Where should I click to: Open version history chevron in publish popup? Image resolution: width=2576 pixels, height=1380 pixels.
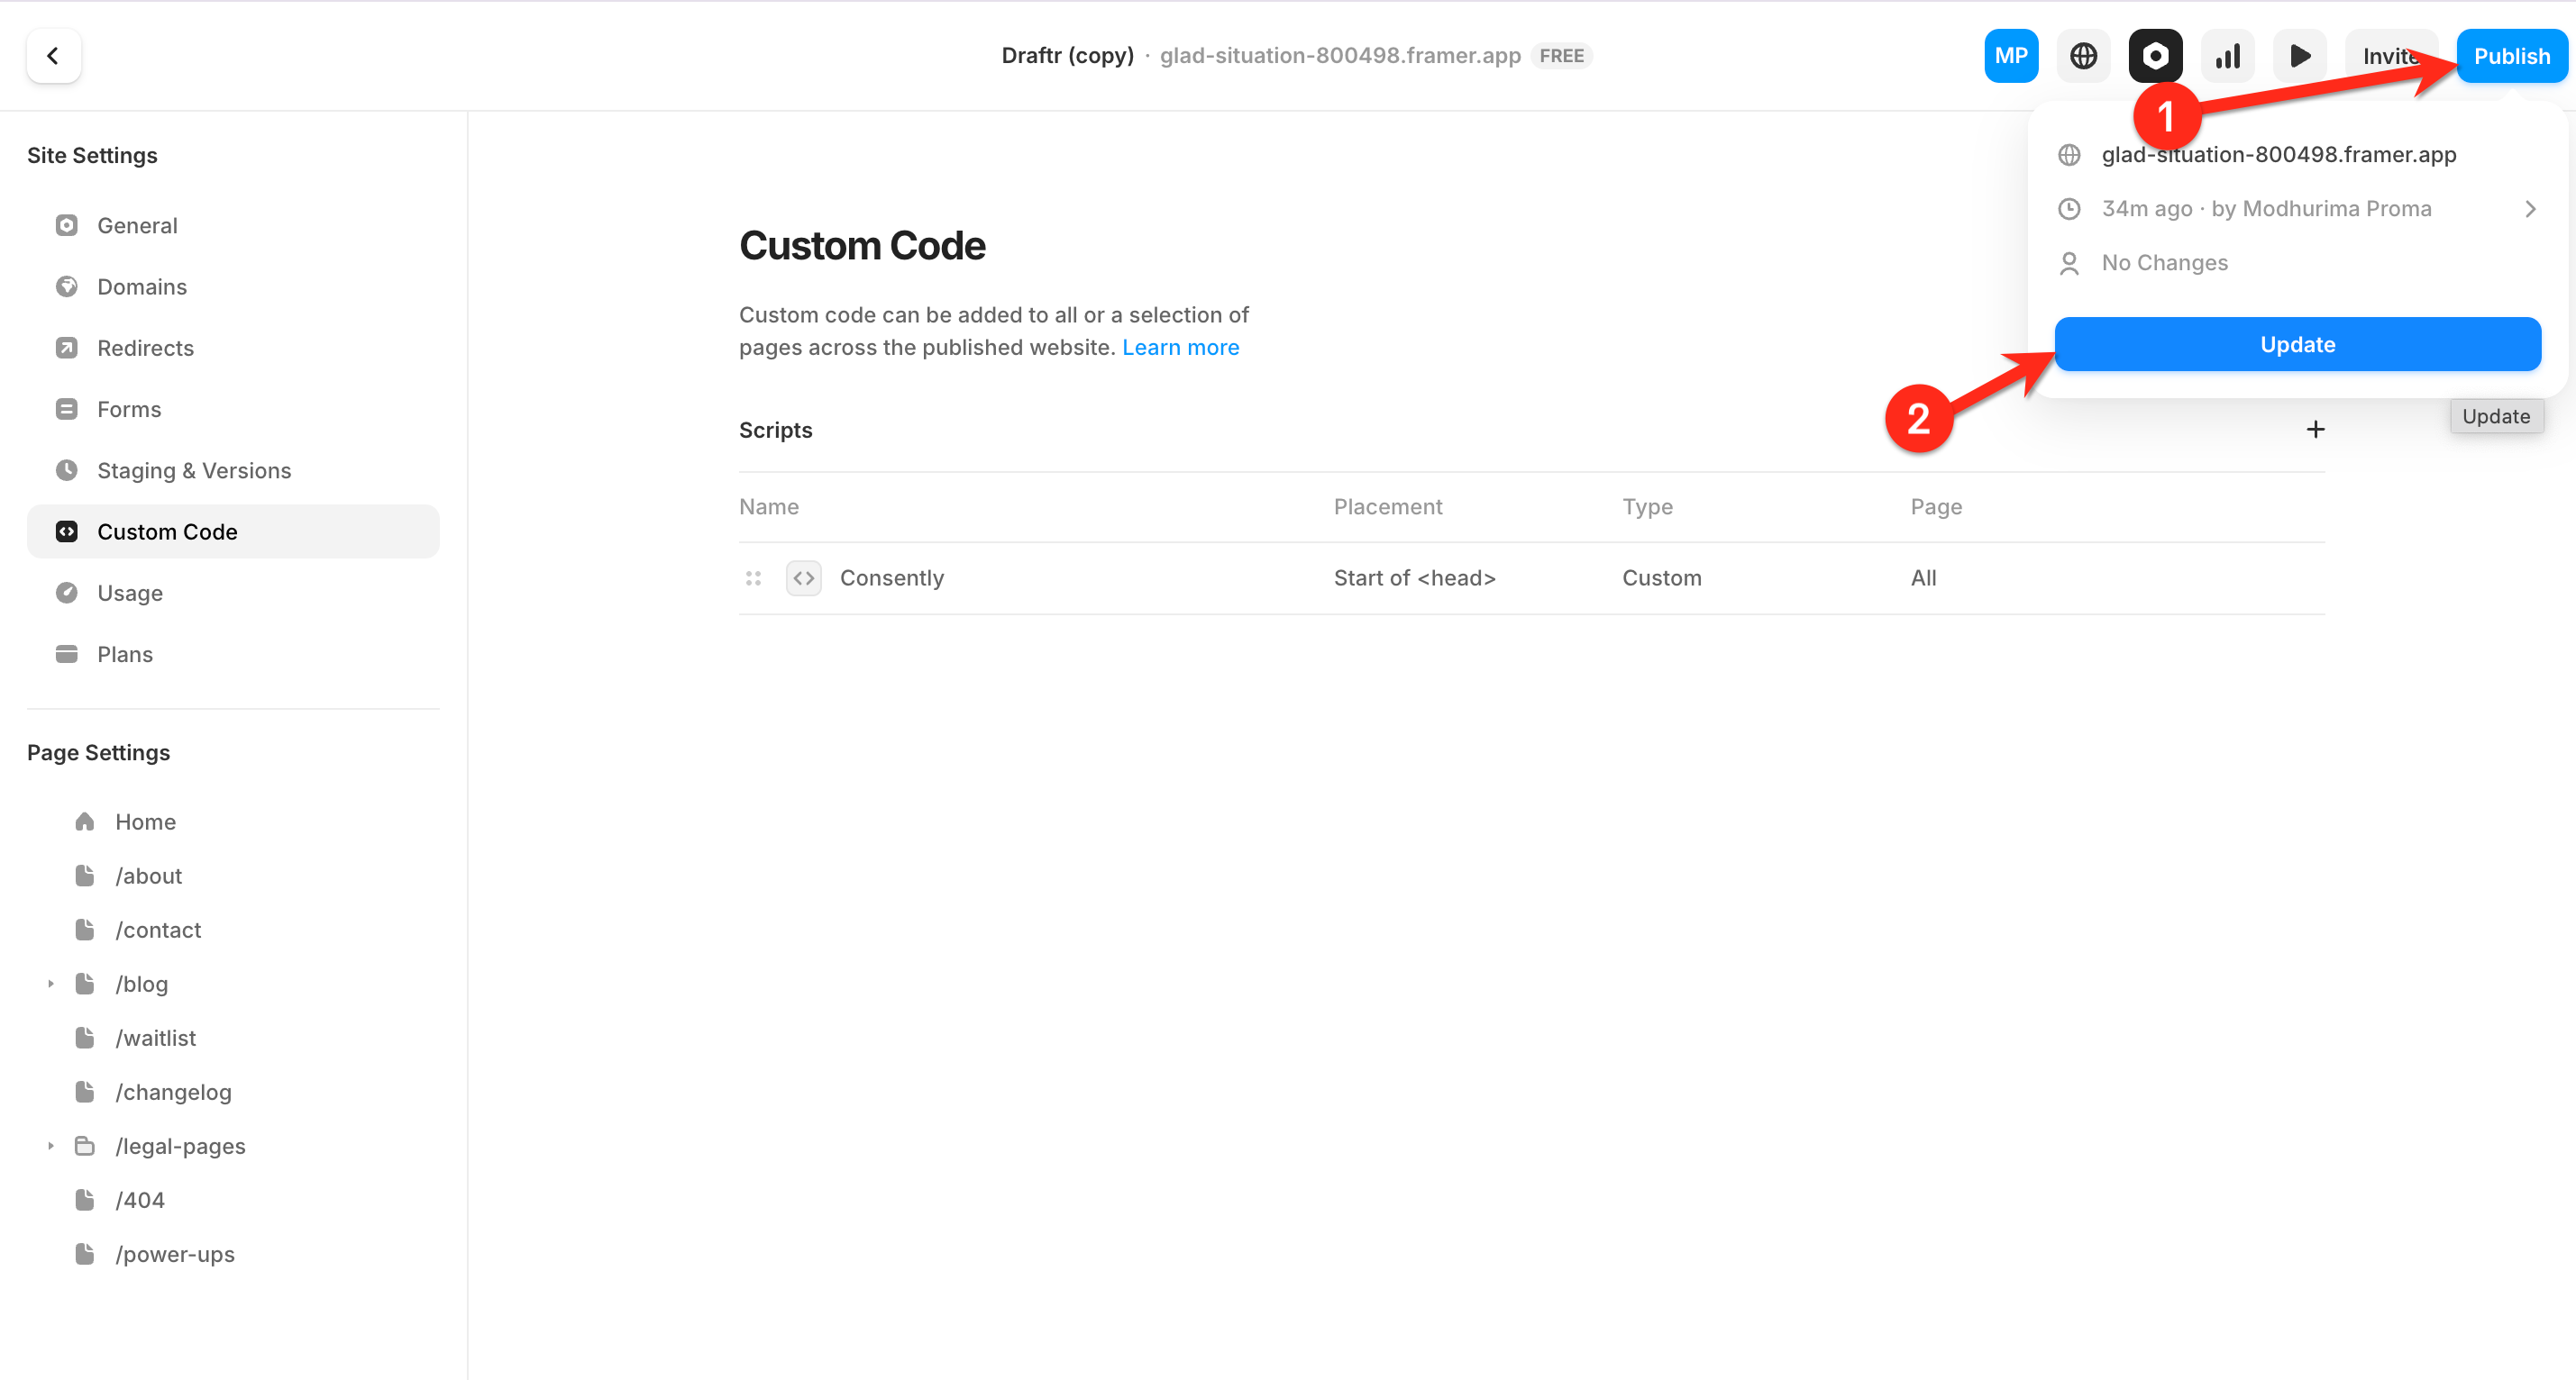tap(2530, 209)
